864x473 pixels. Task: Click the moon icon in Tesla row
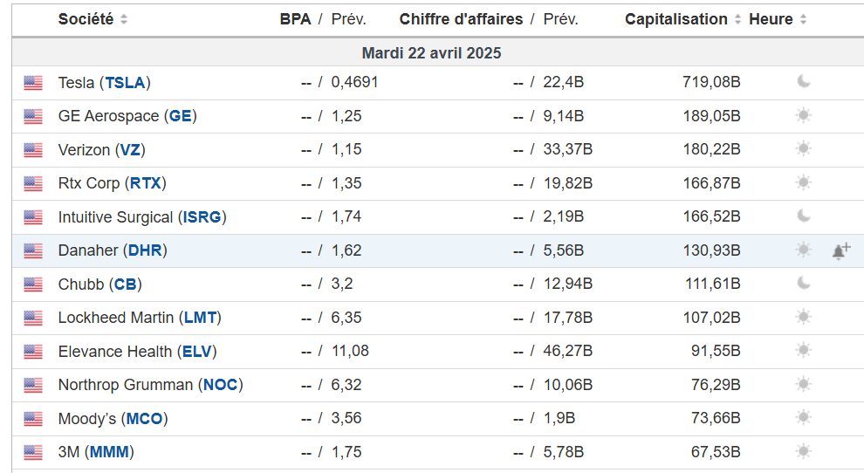pyautogui.click(x=804, y=82)
